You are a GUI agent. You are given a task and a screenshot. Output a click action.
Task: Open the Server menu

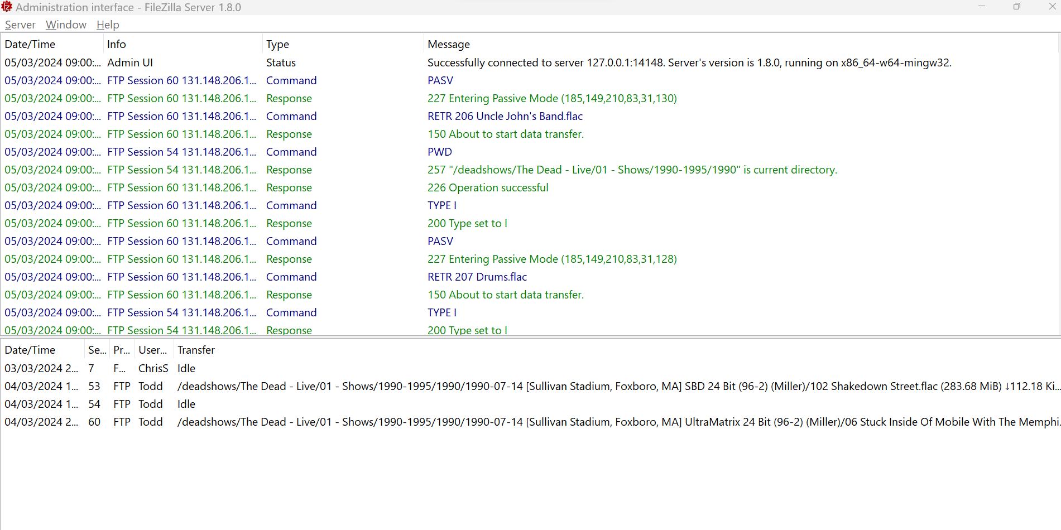[x=20, y=25]
